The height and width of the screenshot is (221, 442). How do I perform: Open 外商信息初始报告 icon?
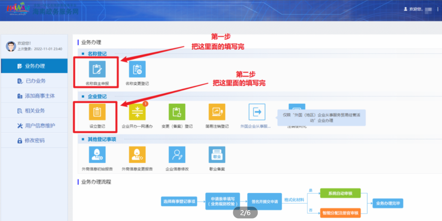tap(97, 155)
